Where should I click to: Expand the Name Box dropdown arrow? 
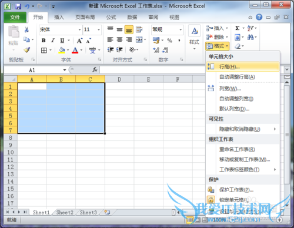click(x=65, y=70)
